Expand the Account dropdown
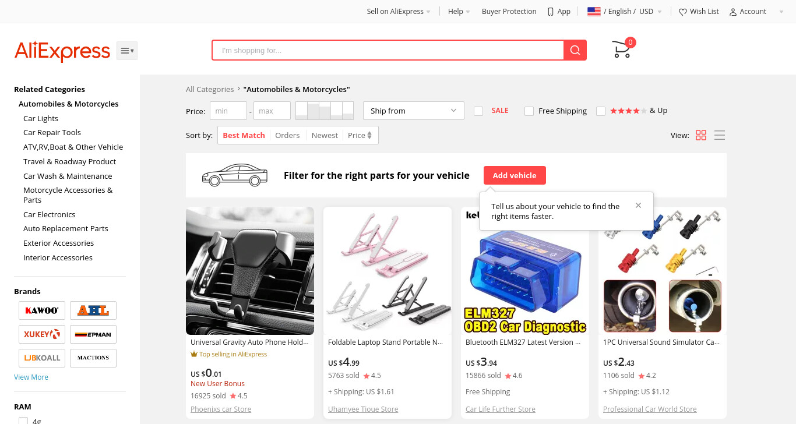 pos(756,12)
